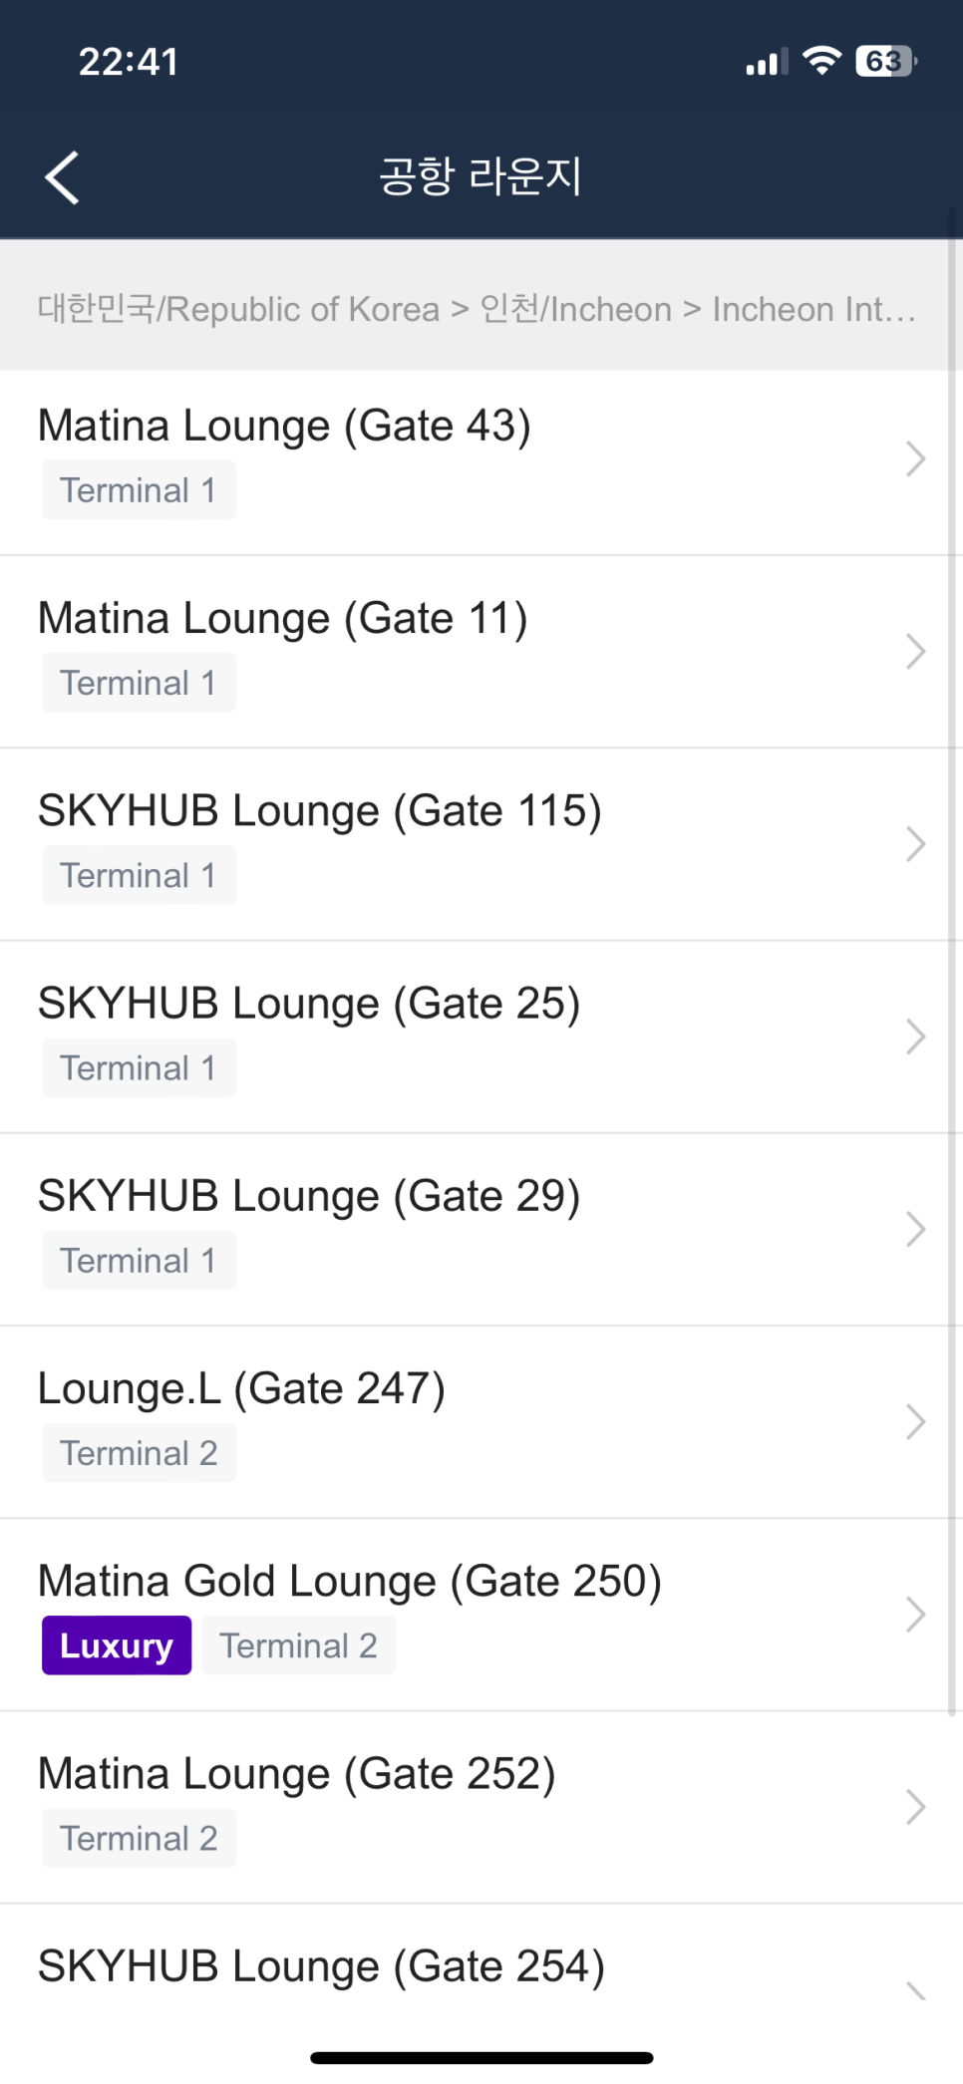Tap the battery indicator in status bar
This screenshot has height=2084, width=963.
tap(885, 62)
